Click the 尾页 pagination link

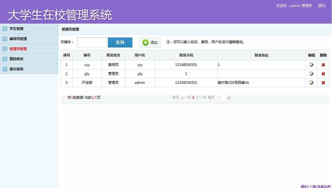pos(211,98)
